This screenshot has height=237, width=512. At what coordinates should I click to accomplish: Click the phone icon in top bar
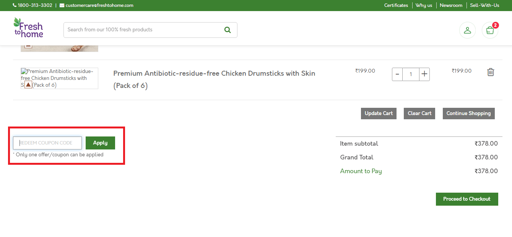(x=15, y=5)
